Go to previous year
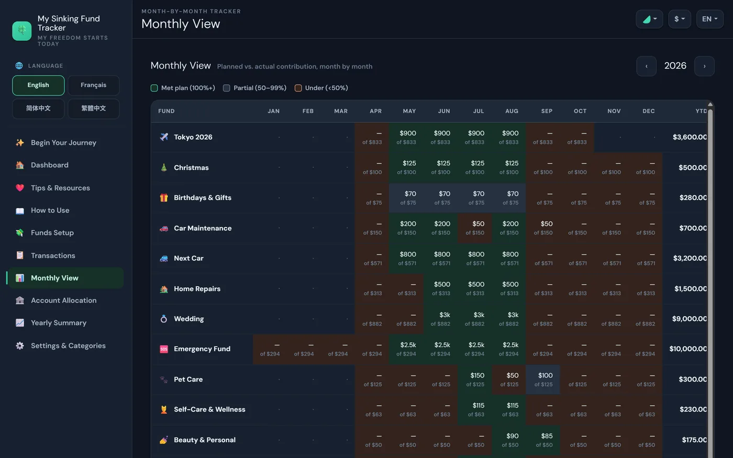 click(647, 66)
